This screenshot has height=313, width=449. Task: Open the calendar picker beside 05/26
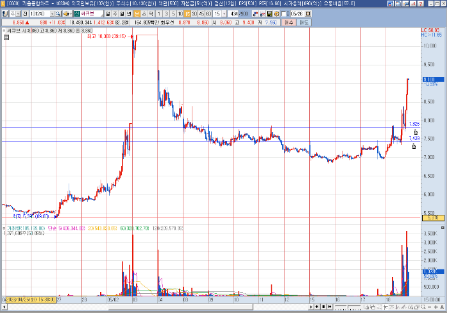(307, 13)
